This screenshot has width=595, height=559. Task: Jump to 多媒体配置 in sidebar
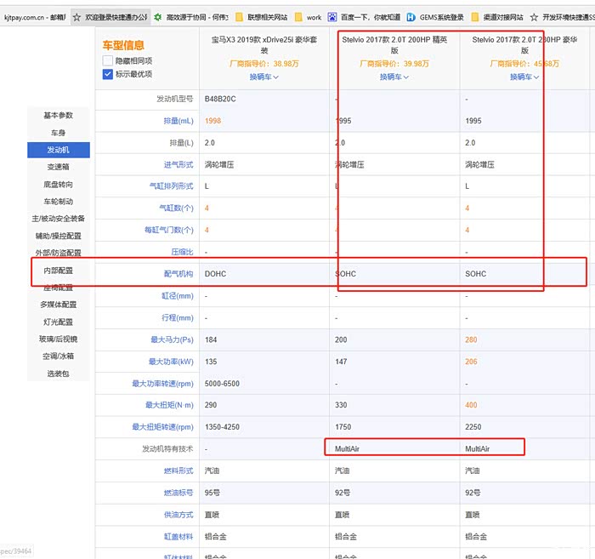58,305
